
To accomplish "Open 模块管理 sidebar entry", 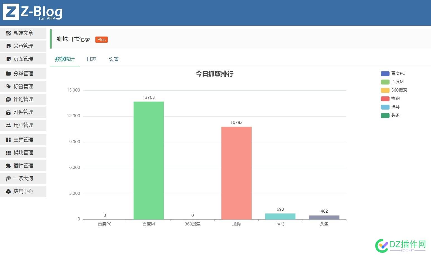I will (23, 153).
